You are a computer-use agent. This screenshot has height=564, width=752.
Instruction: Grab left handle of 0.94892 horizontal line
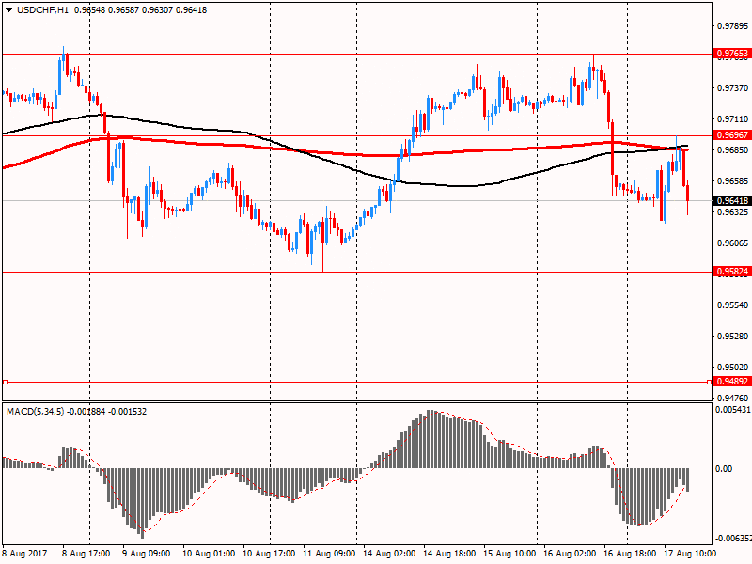[x=6, y=383]
